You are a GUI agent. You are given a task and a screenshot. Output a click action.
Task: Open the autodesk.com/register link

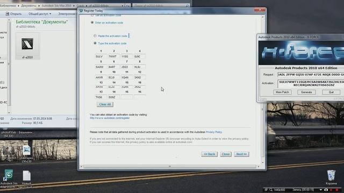(110, 118)
